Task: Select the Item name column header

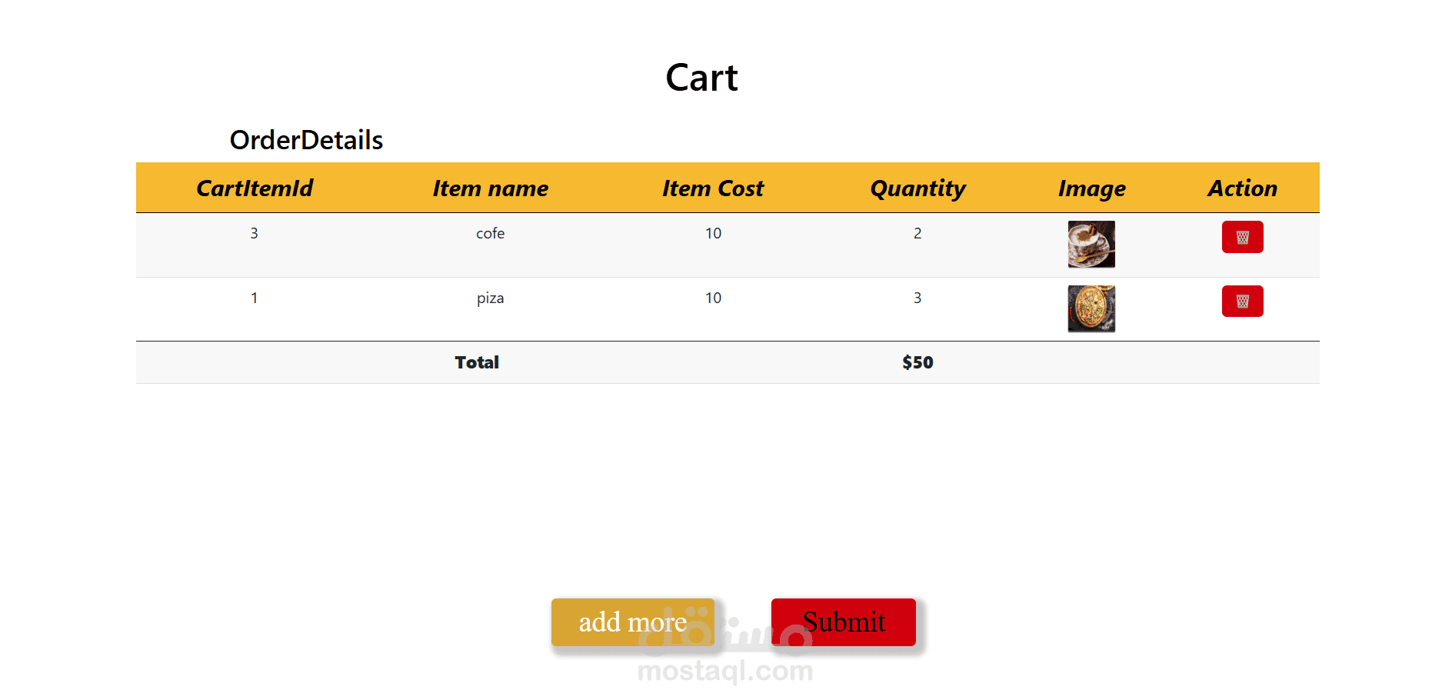Action: (491, 188)
